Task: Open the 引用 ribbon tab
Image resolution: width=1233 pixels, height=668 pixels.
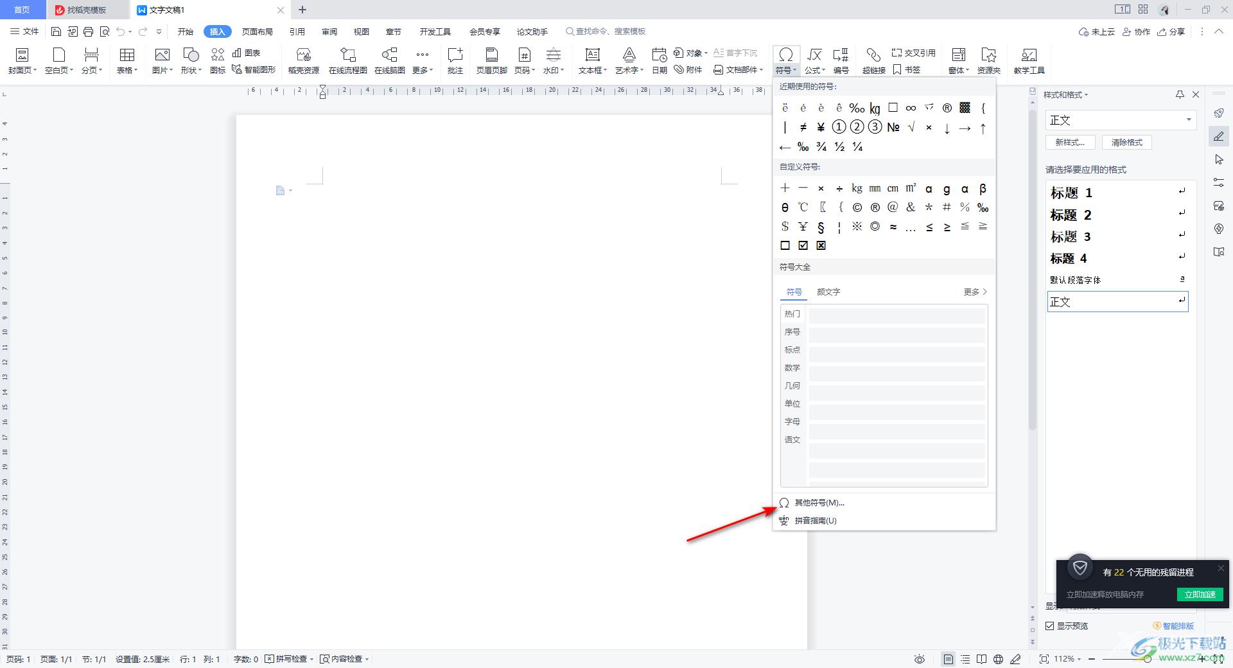Action: coord(297,31)
